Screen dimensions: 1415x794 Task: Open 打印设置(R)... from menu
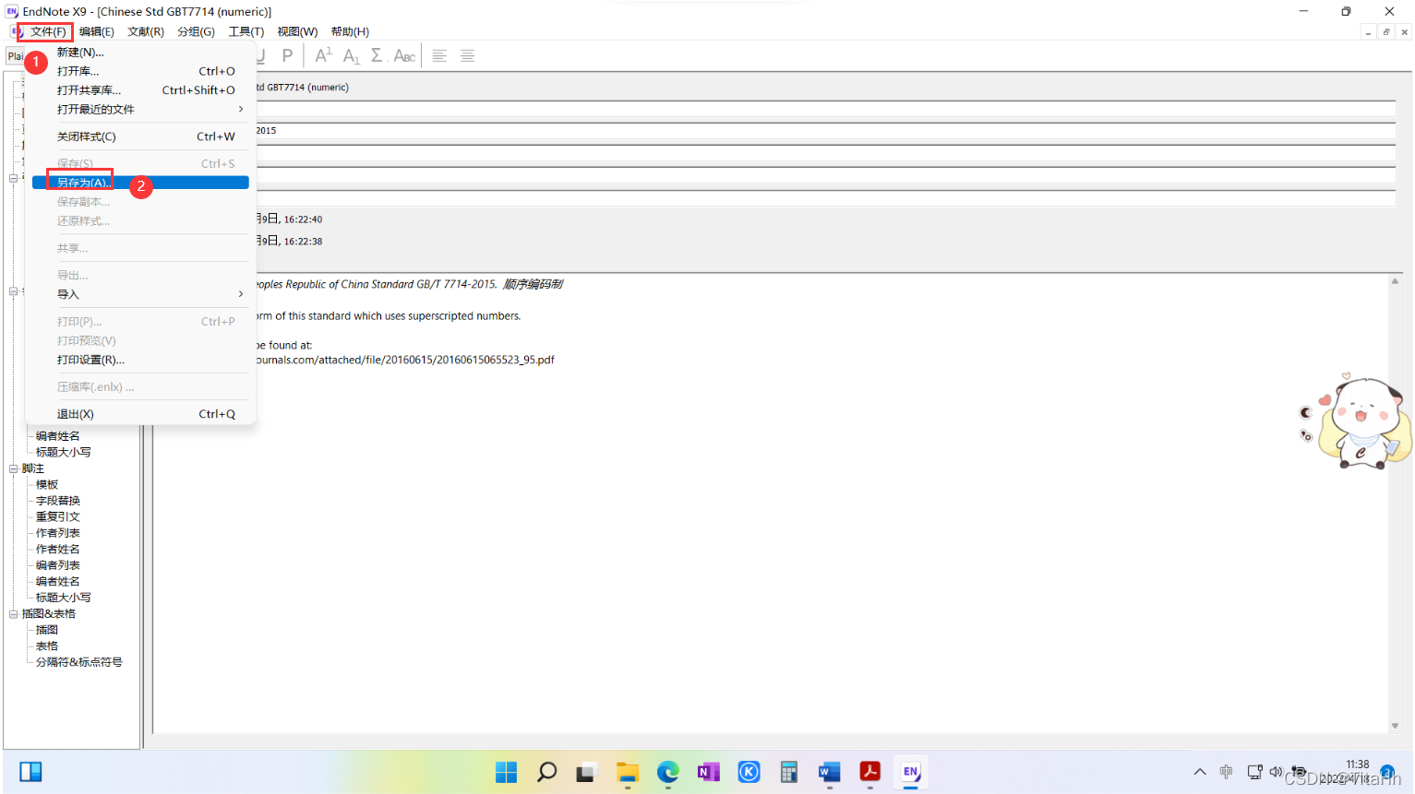pos(140,360)
